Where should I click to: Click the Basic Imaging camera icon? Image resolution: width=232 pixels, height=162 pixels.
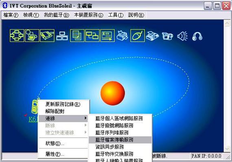click(167, 36)
